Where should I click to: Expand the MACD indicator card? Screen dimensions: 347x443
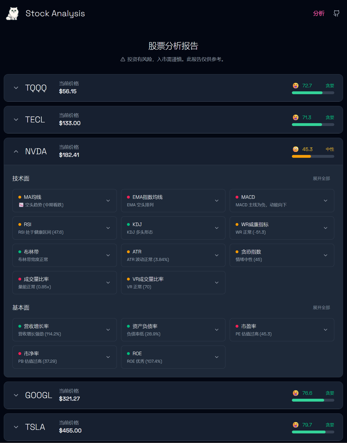click(325, 201)
